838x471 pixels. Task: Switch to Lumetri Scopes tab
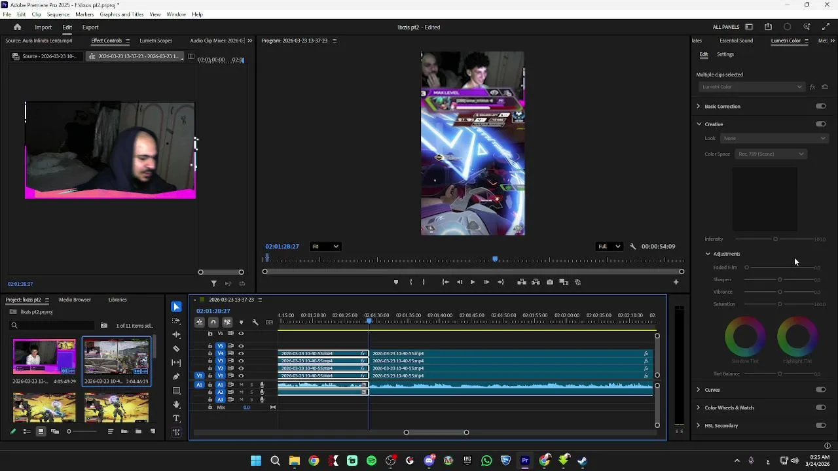156,41
